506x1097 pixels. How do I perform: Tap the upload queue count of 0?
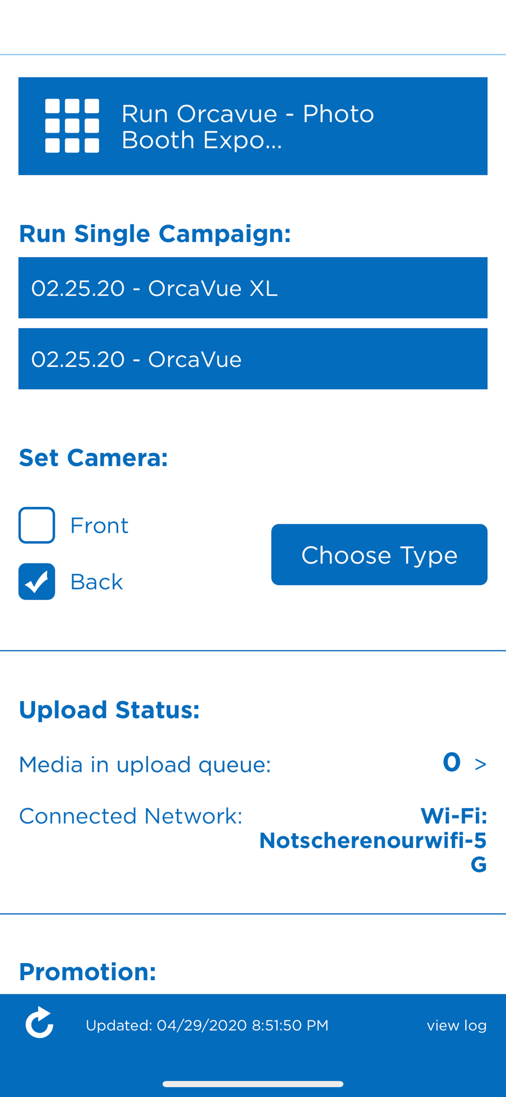coord(451,762)
